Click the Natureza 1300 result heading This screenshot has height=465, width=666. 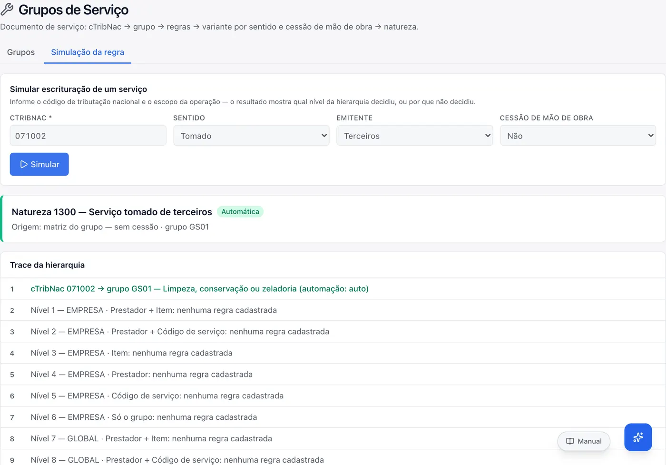point(112,212)
